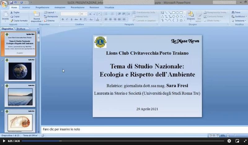The width and height of the screenshot is (248, 145).
Task: Seek on the video progress bar
Action: [x=123, y=141]
